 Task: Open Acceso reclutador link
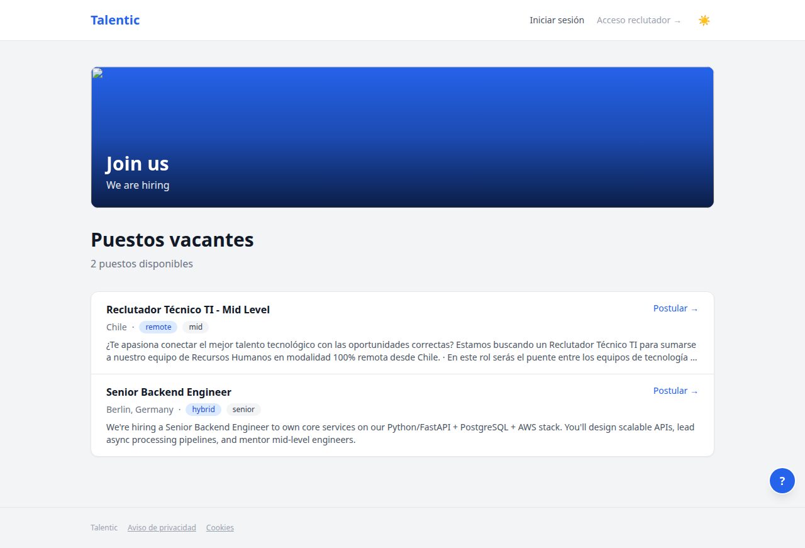click(639, 20)
